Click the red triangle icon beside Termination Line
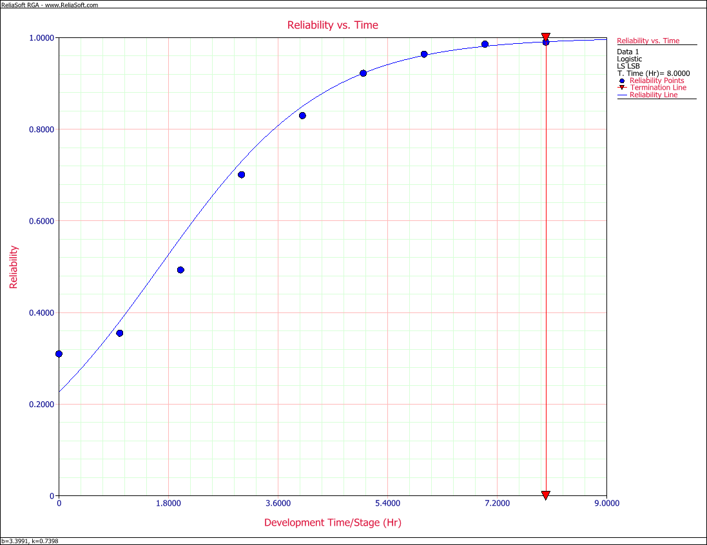The width and height of the screenshot is (707, 545). click(622, 88)
